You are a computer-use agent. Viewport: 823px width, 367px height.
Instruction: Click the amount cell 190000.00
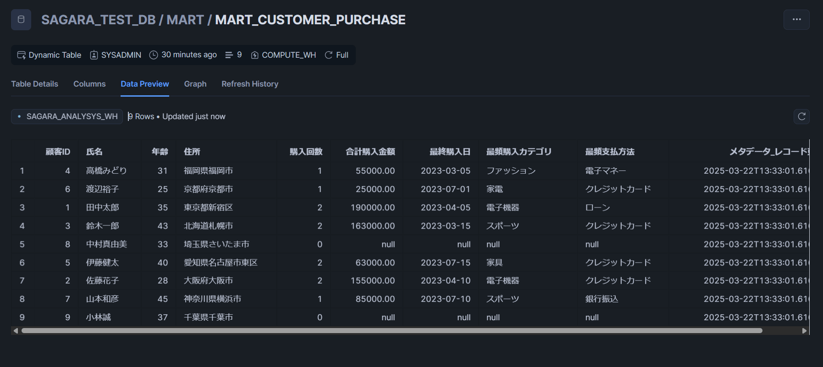[373, 208]
